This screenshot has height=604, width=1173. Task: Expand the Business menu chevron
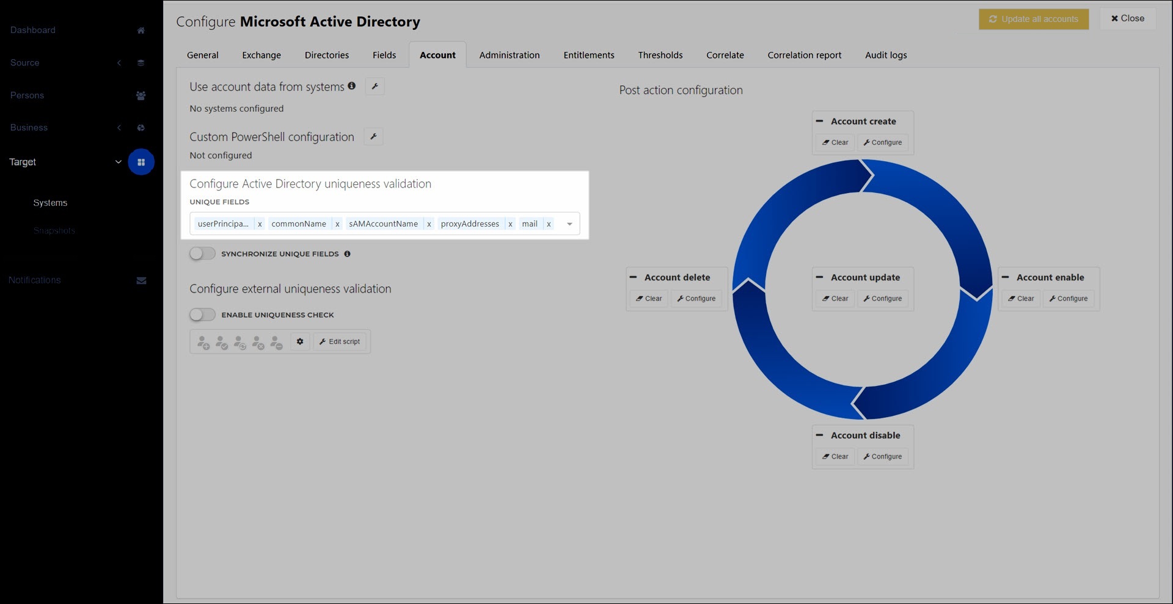(119, 128)
